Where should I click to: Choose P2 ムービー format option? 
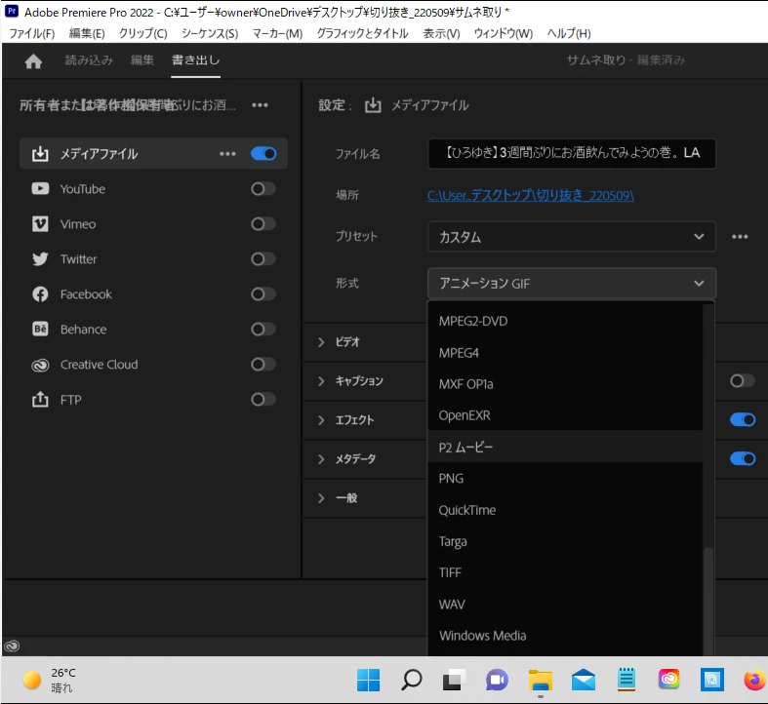565,447
